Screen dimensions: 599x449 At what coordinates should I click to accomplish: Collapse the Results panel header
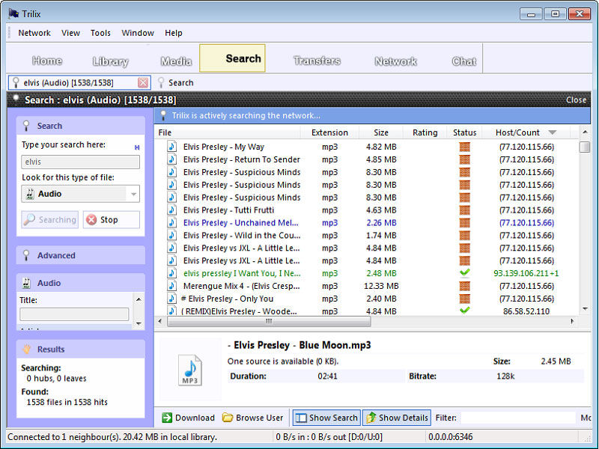tap(81, 349)
